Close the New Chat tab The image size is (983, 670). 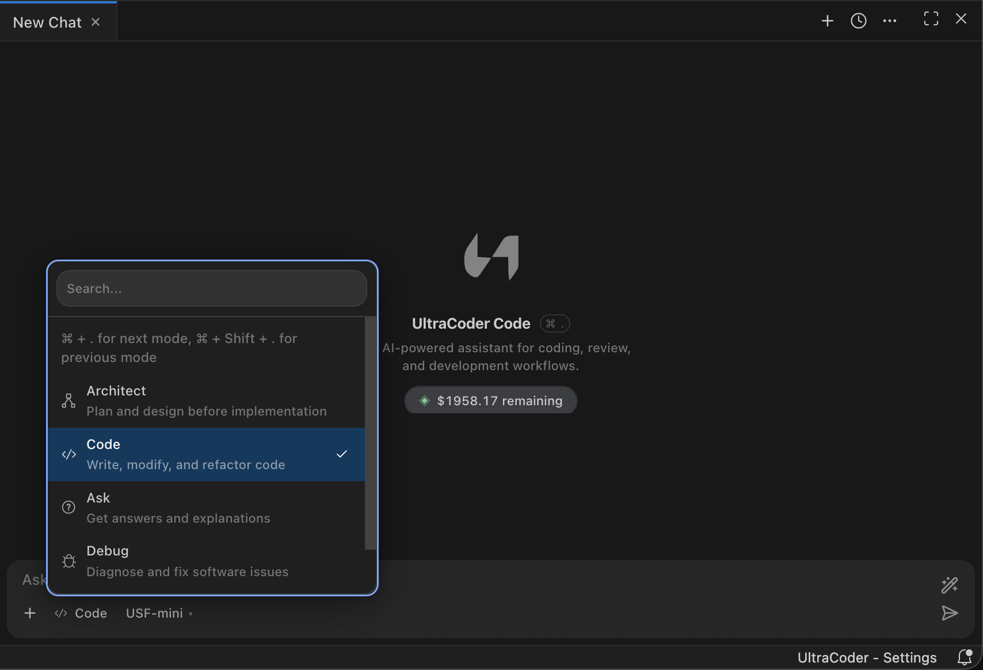point(96,22)
